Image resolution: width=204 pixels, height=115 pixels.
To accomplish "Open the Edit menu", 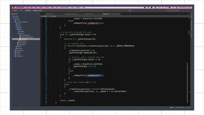I will click(31, 8).
